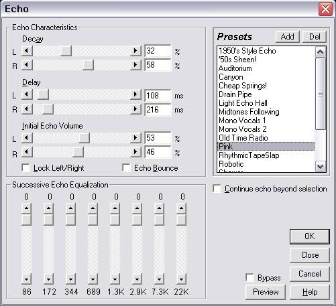The image size is (336, 306).
Task: Toggle the Echo Bounce checkbox
Action: click(126, 167)
